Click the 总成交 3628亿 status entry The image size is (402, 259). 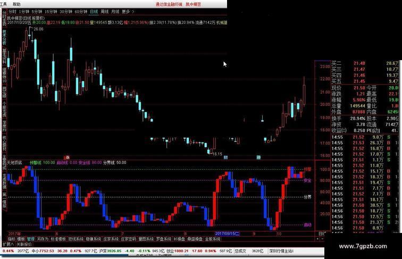tap(249, 251)
